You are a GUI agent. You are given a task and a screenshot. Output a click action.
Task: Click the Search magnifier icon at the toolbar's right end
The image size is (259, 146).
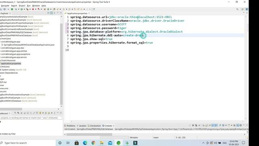coord(238,9)
